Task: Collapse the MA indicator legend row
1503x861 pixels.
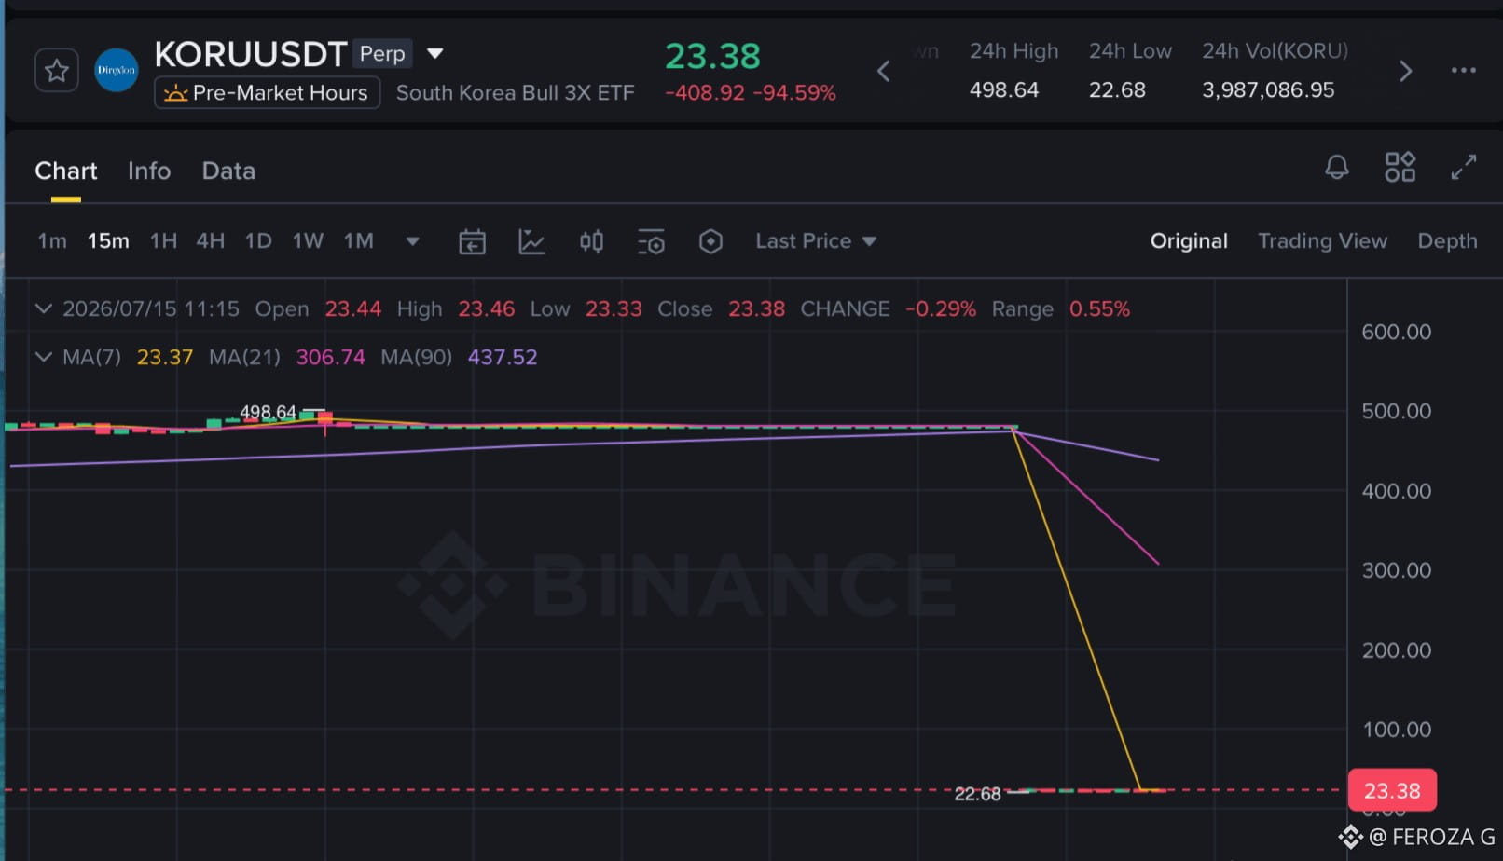Action: [43, 357]
